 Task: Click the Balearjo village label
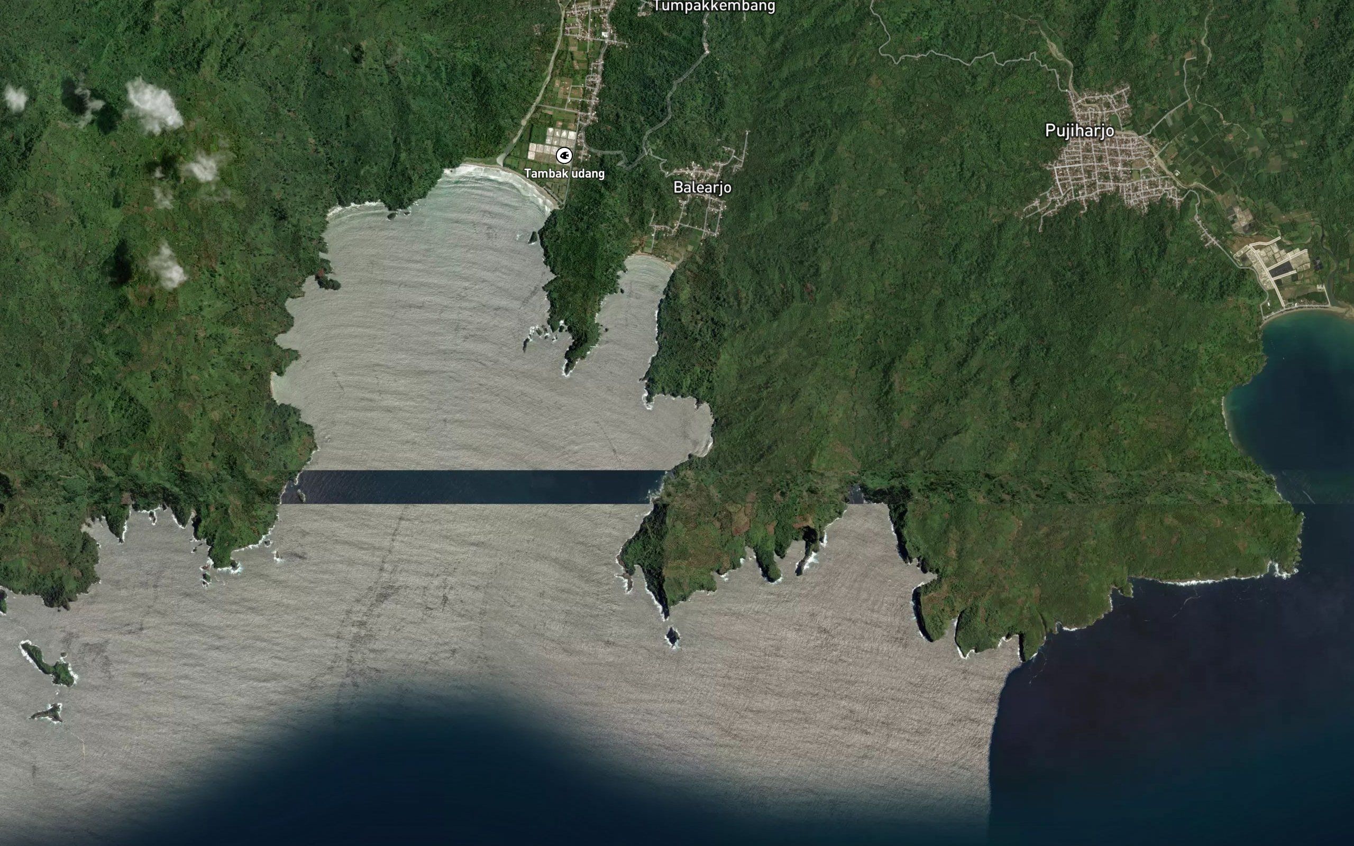pyautogui.click(x=702, y=187)
